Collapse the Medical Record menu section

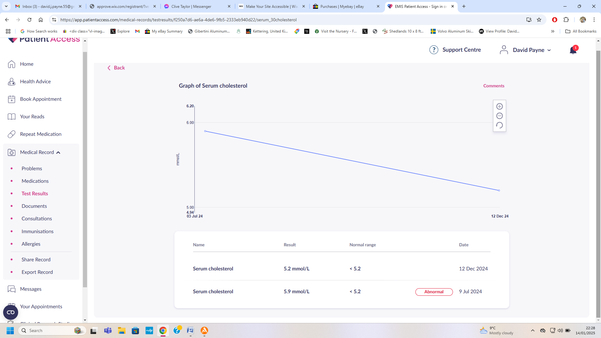(58, 152)
